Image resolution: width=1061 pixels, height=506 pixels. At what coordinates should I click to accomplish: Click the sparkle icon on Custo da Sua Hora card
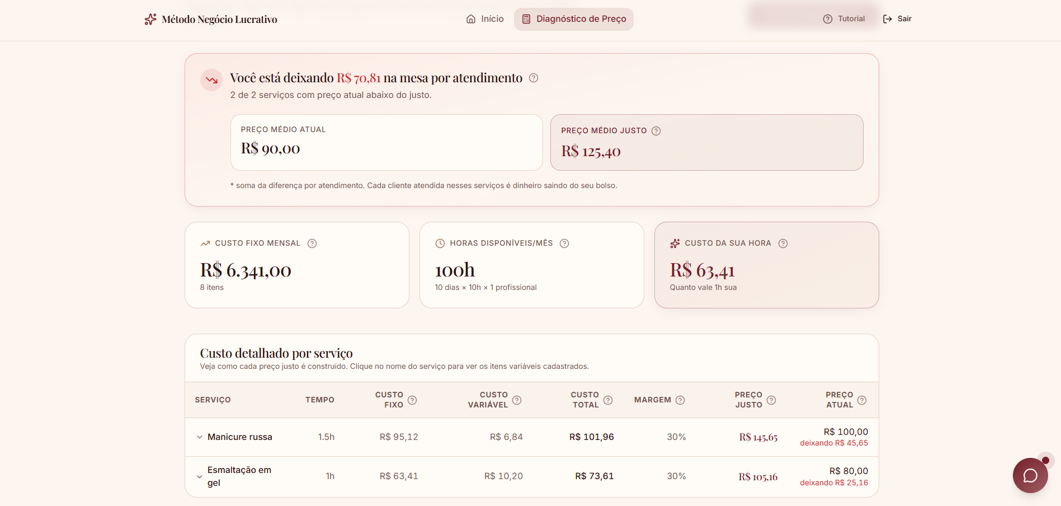(x=675, y=243)
